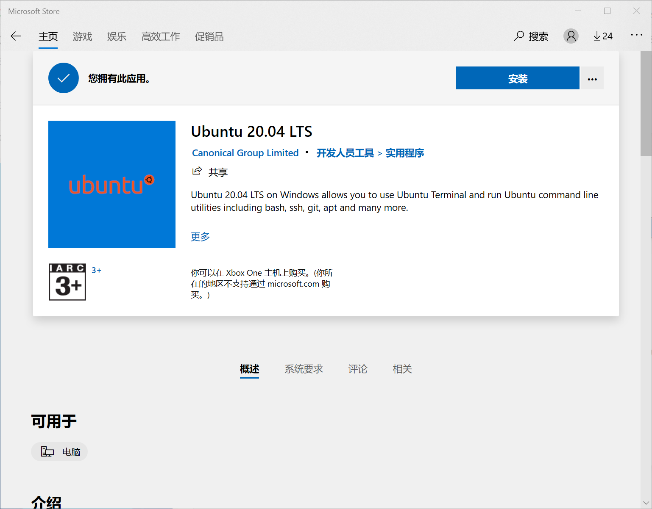Image resolution: width=652 pixels, height=509 pixels.
Task: Click the back navigation arrow
Action: (x=16, y=36)
